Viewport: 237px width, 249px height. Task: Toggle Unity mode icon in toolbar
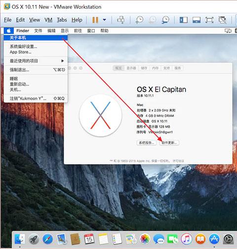point(222,20)
